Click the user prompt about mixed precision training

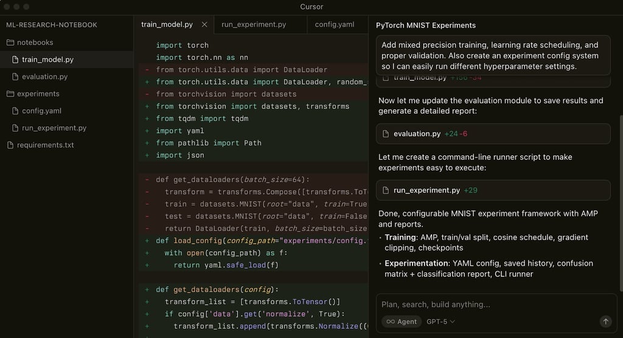(493, 55)
